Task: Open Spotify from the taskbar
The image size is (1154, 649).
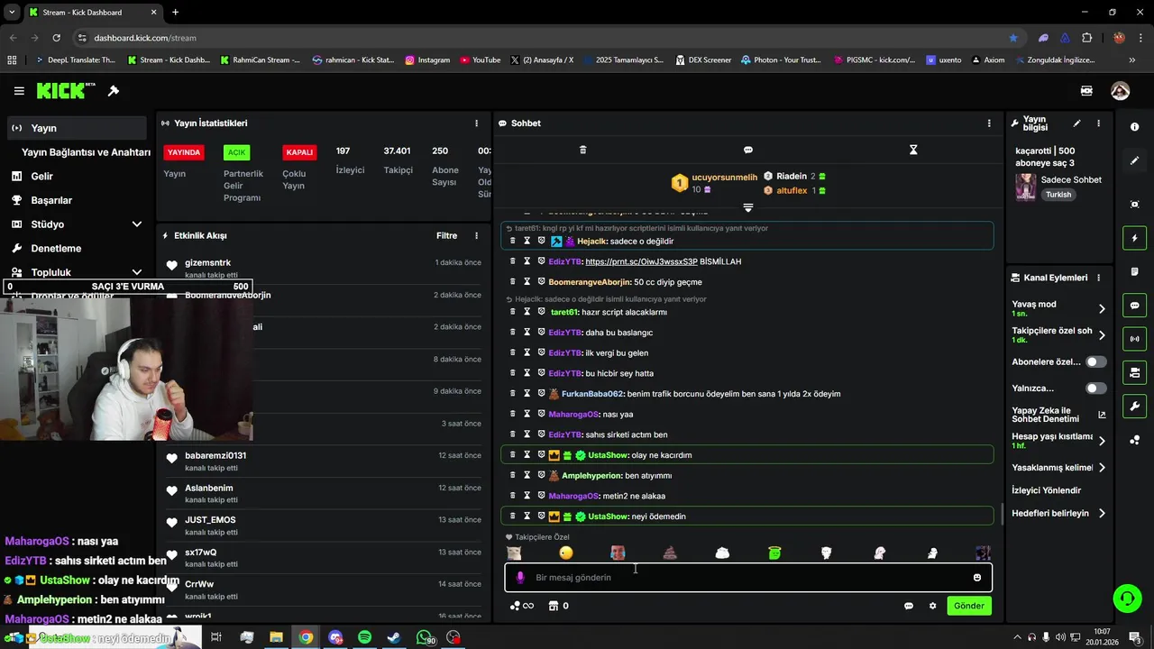Action: click(364, 637)
